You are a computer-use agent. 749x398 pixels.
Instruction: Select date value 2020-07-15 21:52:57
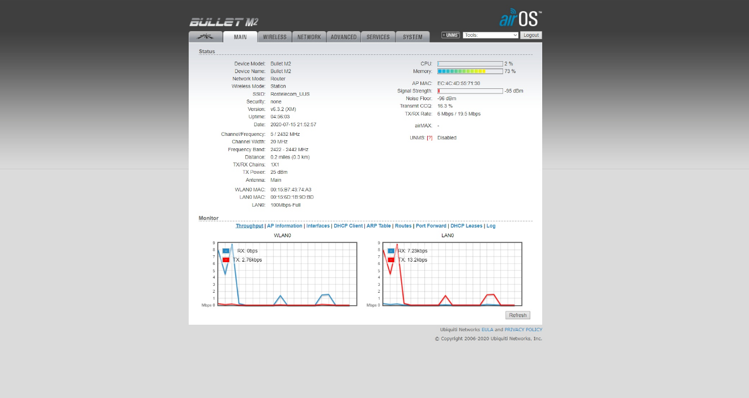pyautogui.click(x=293, y=125)
